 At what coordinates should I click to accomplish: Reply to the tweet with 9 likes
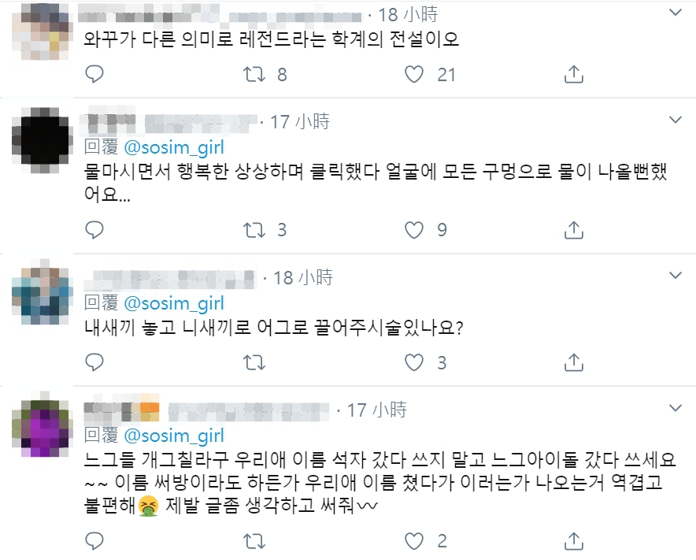click(94, 229)
